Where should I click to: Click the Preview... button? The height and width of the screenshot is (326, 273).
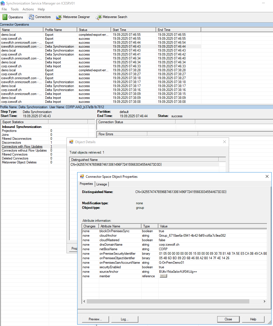[x=96, y=319]
